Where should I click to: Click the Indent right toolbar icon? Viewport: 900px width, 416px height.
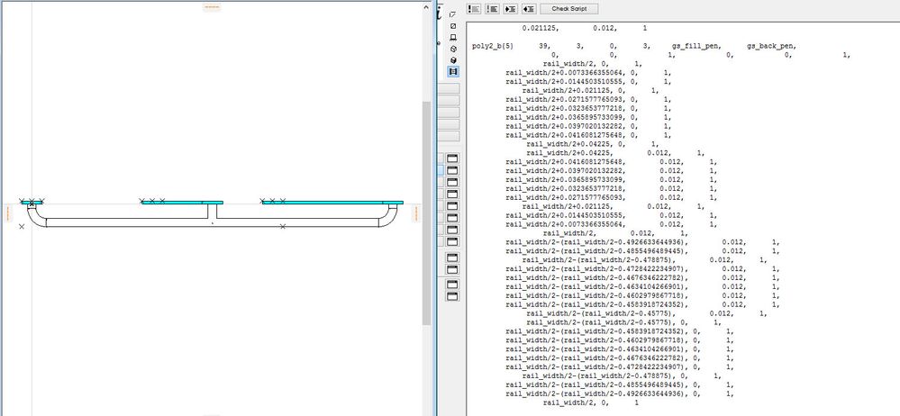(x=510, y=9)
